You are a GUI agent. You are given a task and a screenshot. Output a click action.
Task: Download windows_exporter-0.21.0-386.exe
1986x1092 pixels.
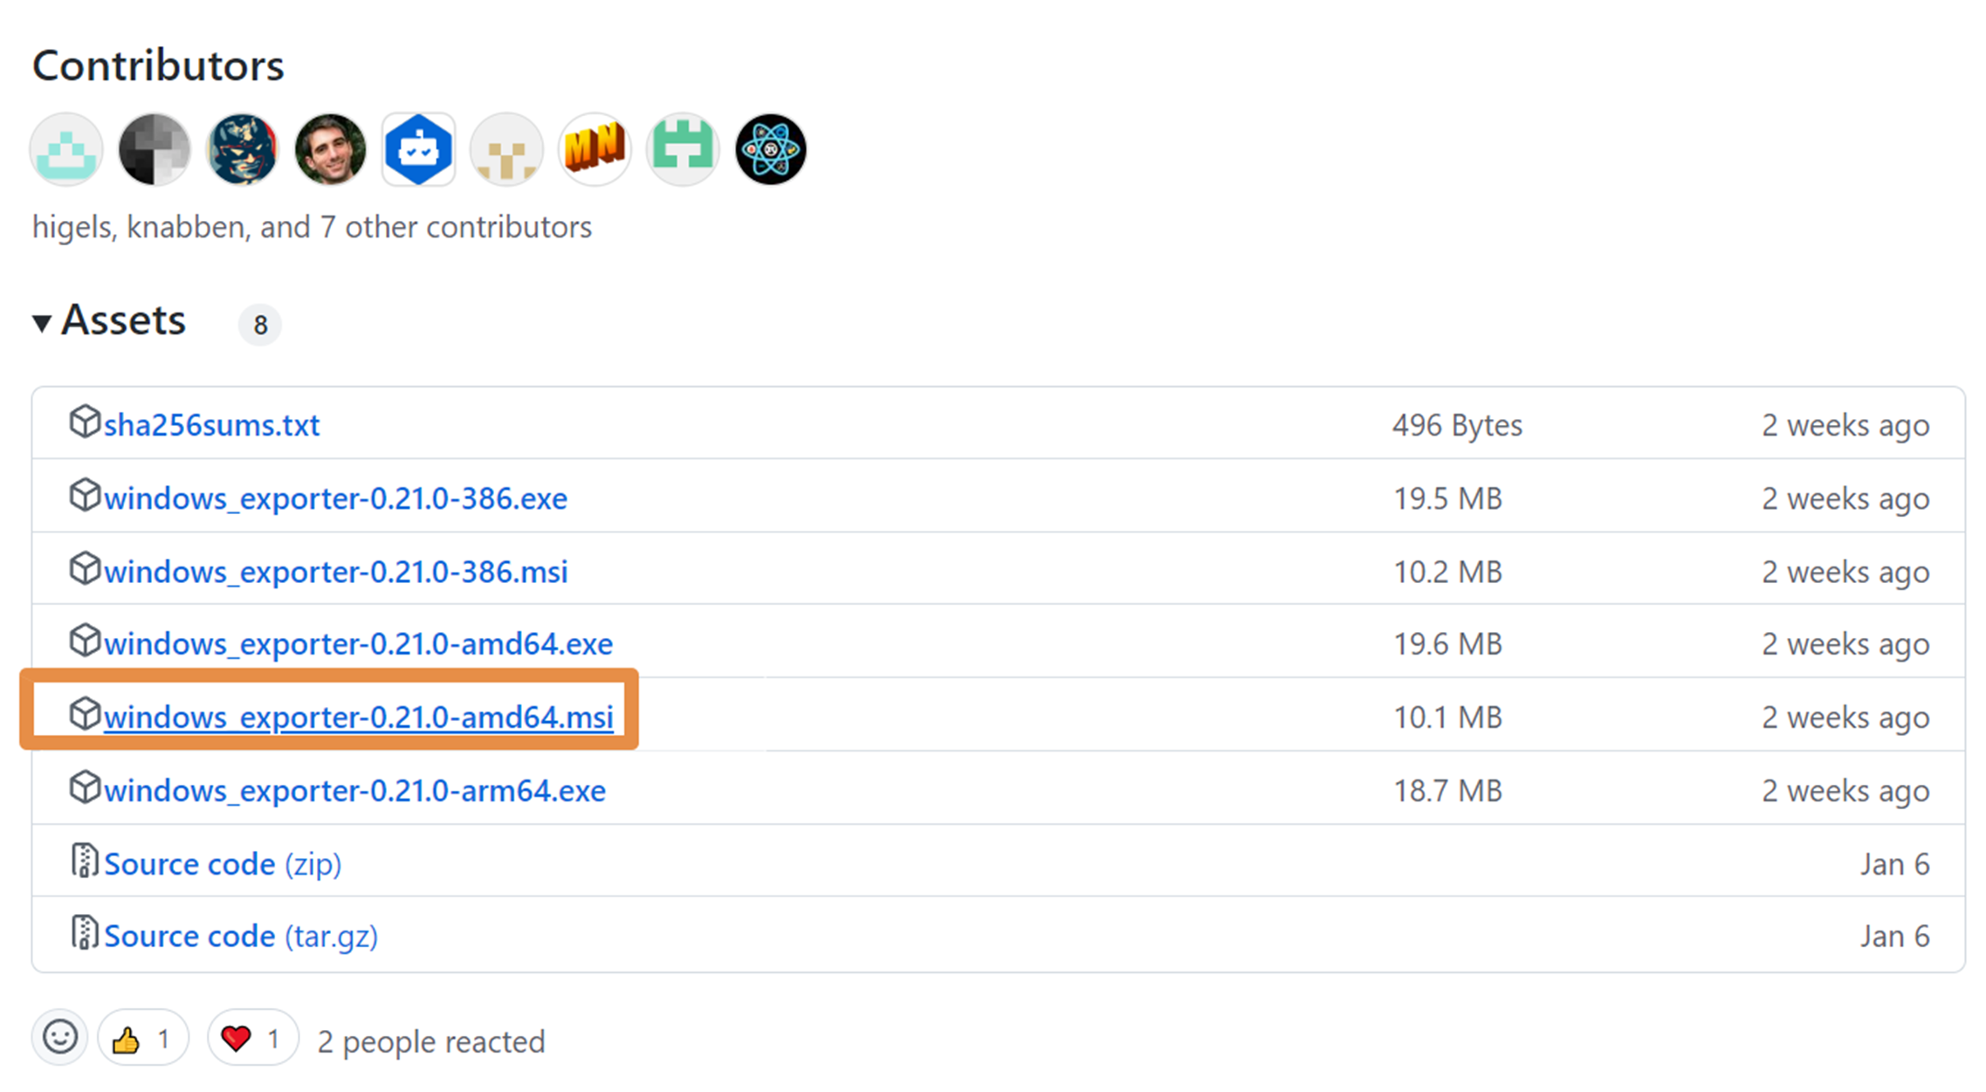335,498
